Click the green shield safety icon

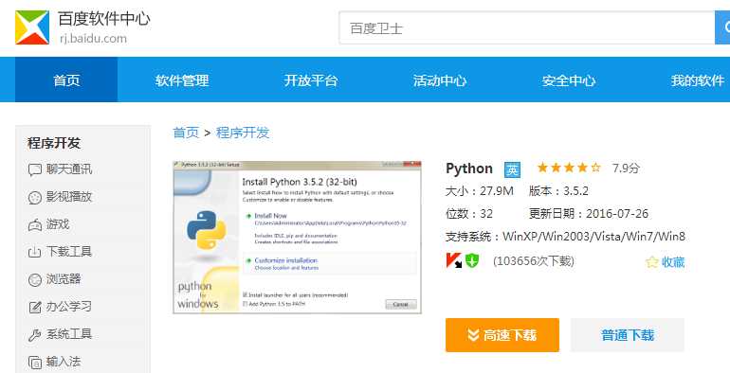[x=472, y=260]
